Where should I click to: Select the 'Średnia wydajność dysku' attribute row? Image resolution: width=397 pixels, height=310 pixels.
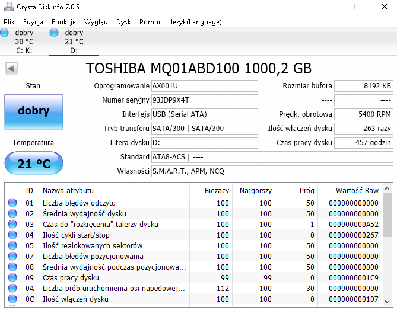tap(193, 213)
